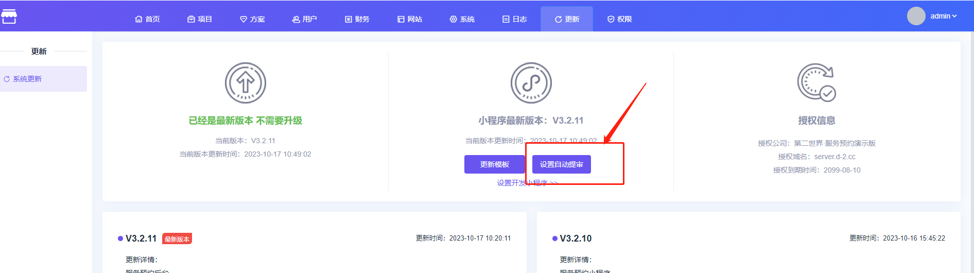Click the mini program logo icon
The image size is (974, 273).
point(531,83)
